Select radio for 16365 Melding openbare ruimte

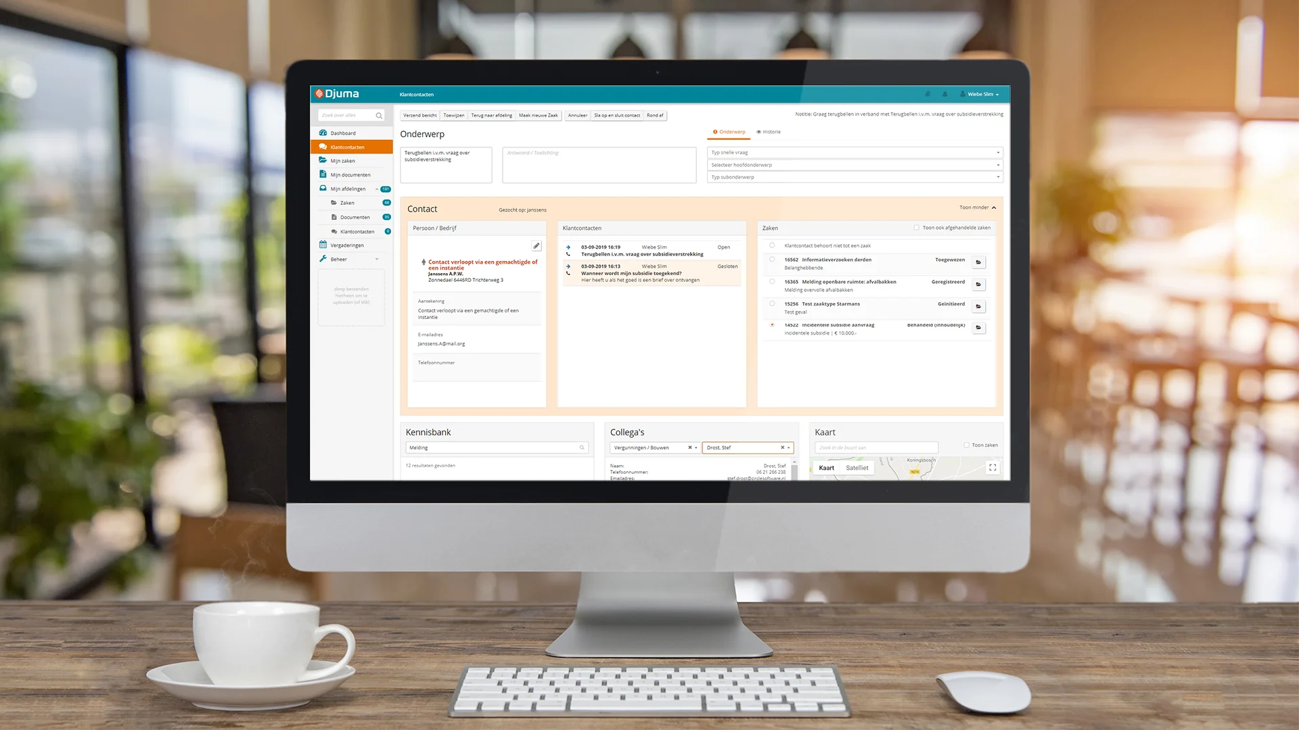pyautogui.click(x=772, y=281)
